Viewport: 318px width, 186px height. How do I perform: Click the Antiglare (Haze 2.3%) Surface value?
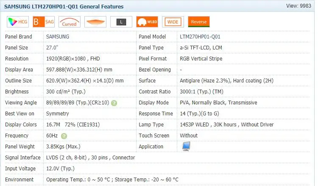[x=226, y=80]
